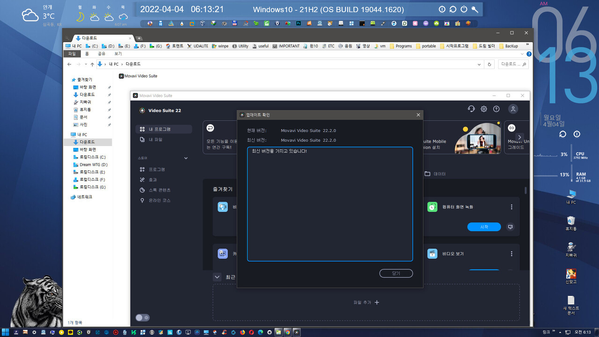This screenshot has width=599, height=337.
Task: Open the 공유 tab in Explorer ribbon
Action: coord(101,54)
